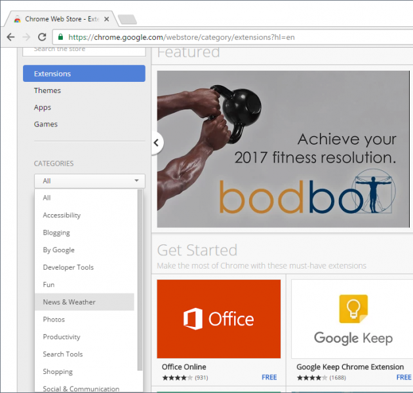
Task: Click the Office logo tile
Action: click(218, 319)
